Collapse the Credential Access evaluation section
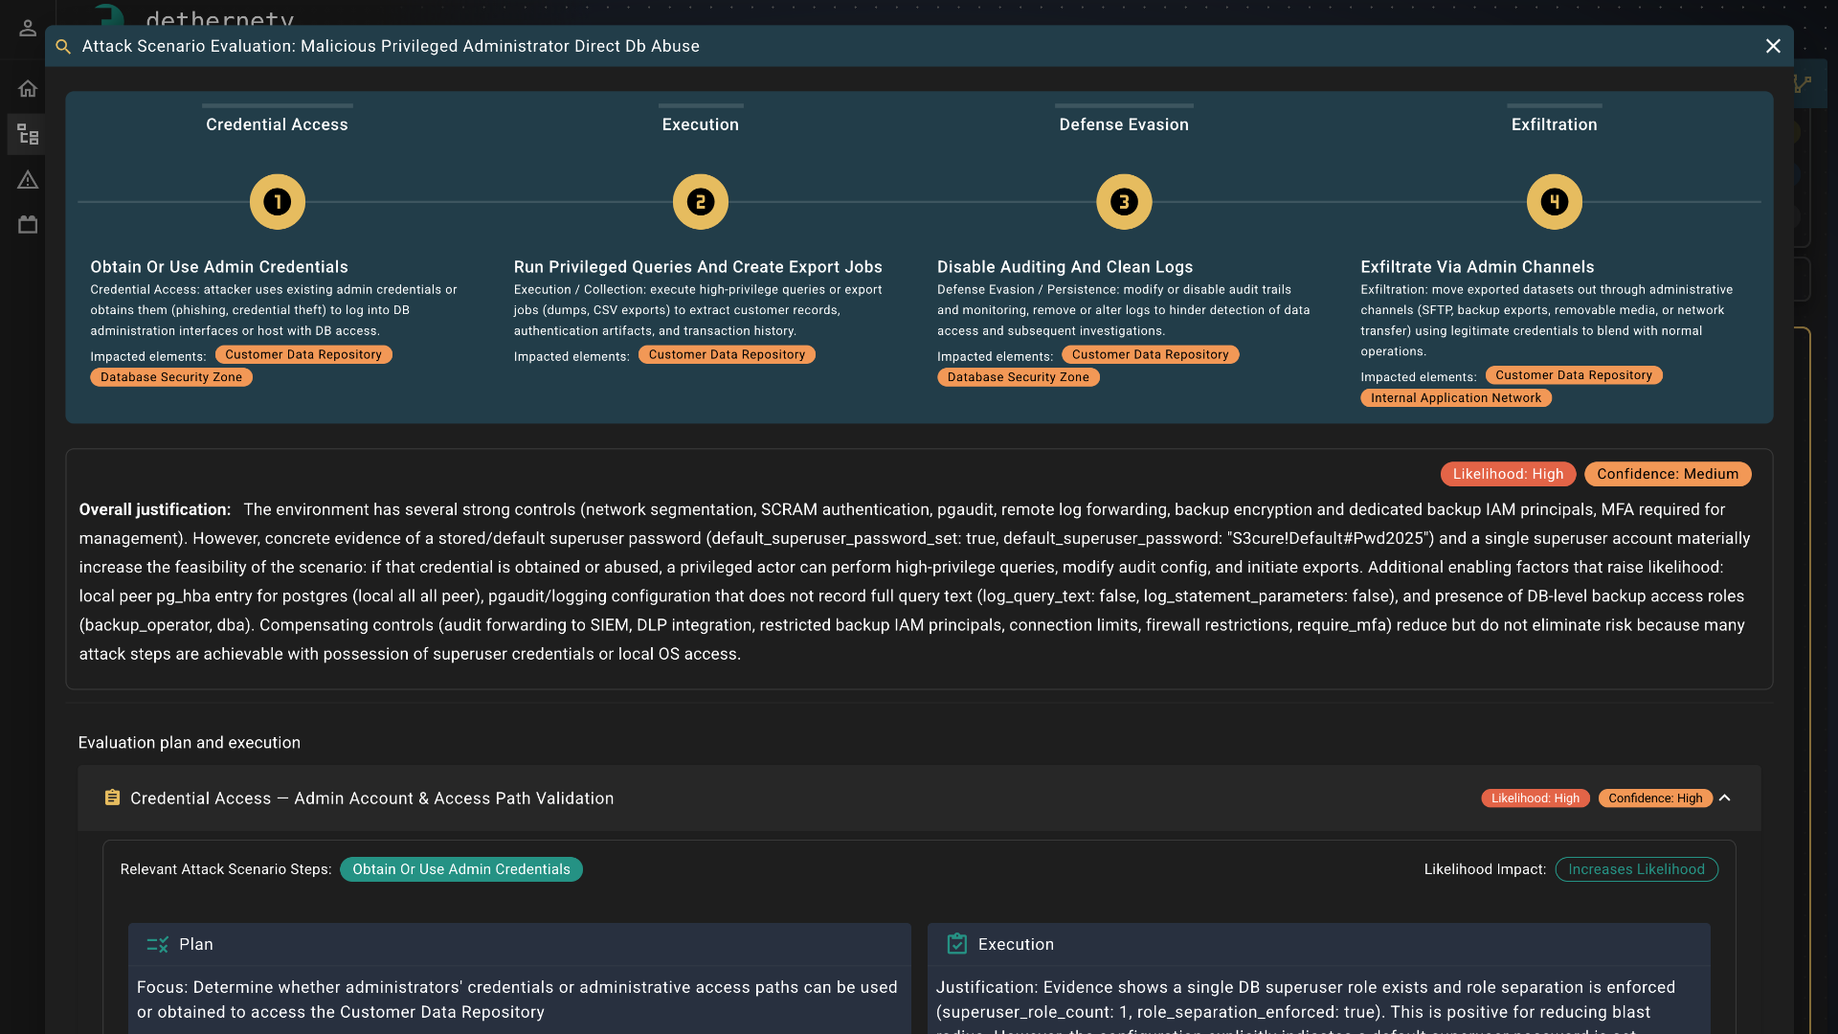Screen dimensions: 1838x1034 point(1725,798)
